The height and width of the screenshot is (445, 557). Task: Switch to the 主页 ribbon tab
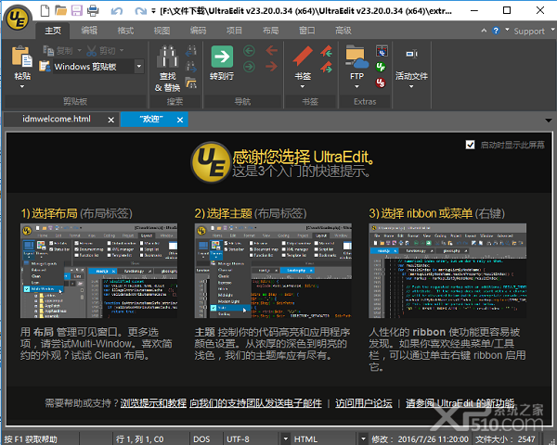[53, 31]
